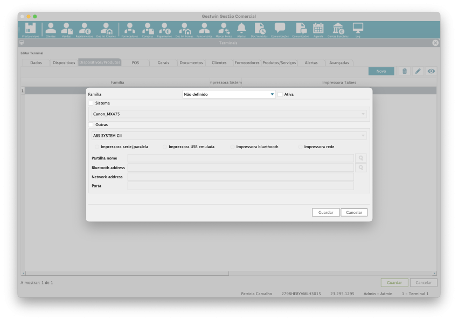The image size is (458, 321).
Task: Click the eye view icon
Action: (431, 71)
